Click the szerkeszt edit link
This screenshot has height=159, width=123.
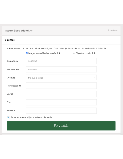pos(113,30)
